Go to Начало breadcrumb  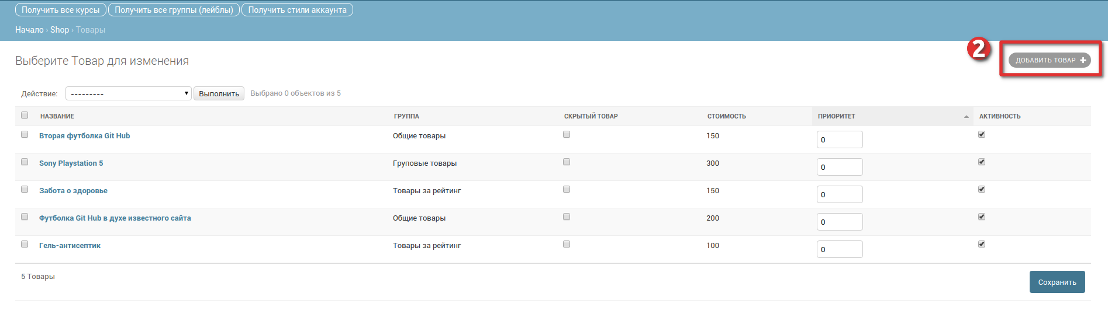29,30
